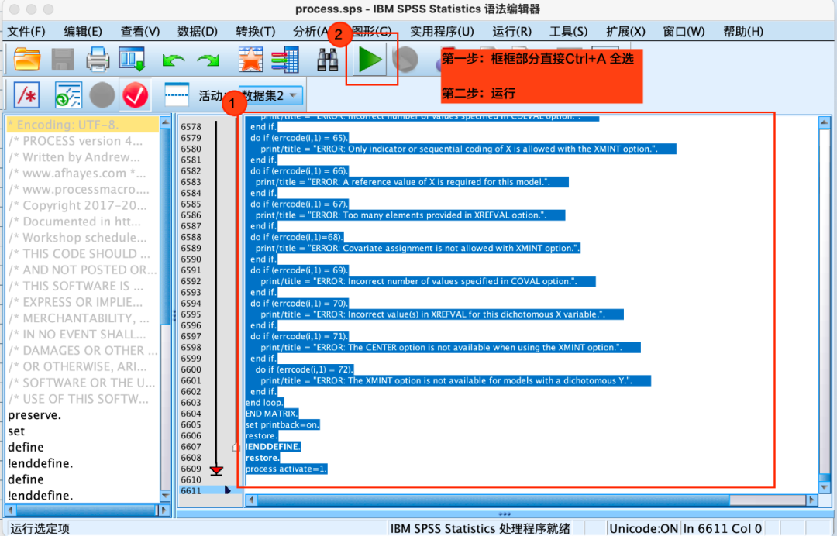Open the 帮助(H) menu
837x536 pixels.
(x=743, y=32)
